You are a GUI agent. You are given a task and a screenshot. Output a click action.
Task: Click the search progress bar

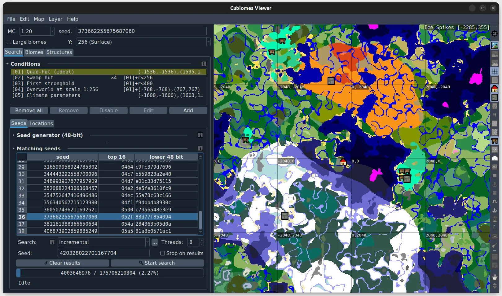[110, 273]
